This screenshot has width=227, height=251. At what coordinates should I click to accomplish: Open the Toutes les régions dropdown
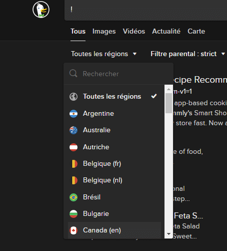(x=104, y=54)
